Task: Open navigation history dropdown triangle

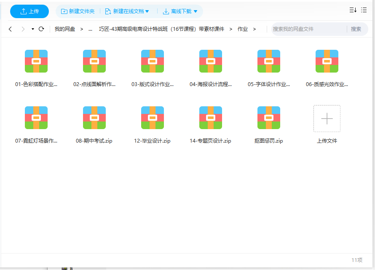Action: click(33, 29)
